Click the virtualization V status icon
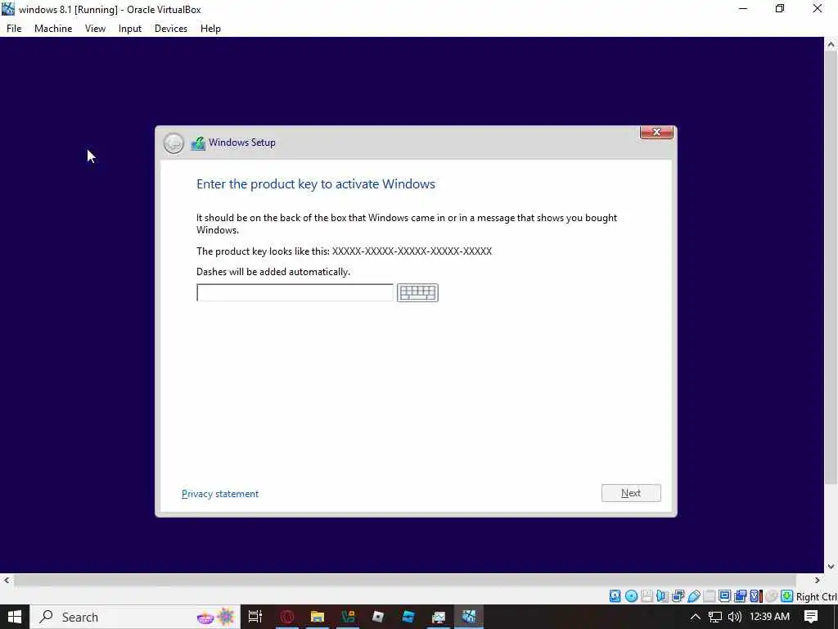The height and width of the screenshot is (629, 838). tap(755, 596)
